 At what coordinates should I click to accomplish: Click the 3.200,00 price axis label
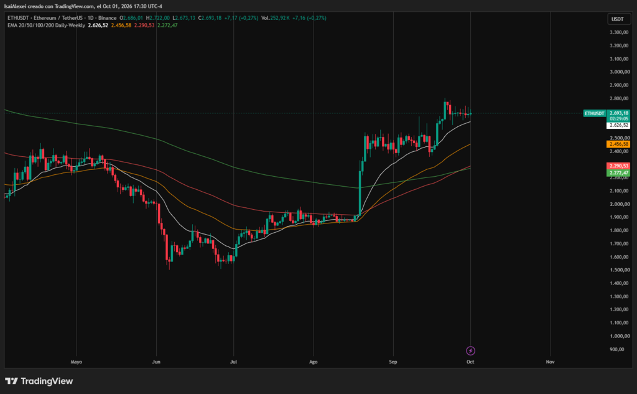click(619, 45)
